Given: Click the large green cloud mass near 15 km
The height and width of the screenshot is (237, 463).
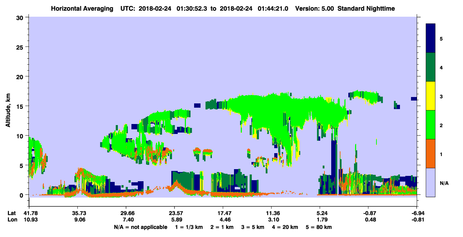Looking at the screenshot, I should [285, 110].
